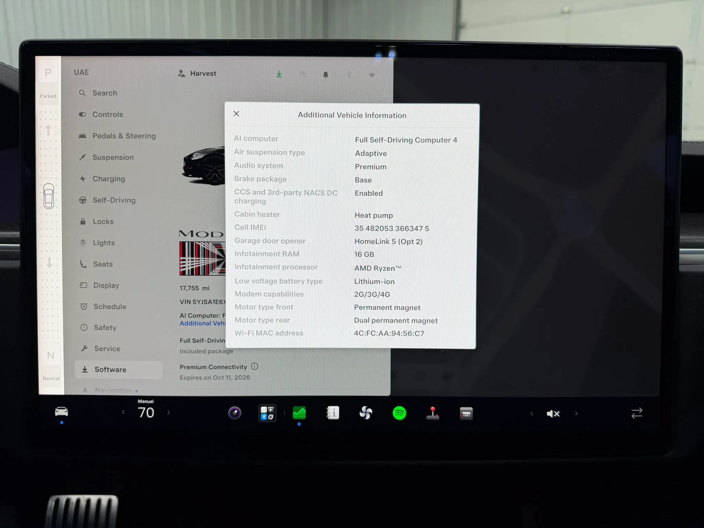This screenshot has width=704, height=528.
Task: Tap the green software download icon
Action: 279,74
